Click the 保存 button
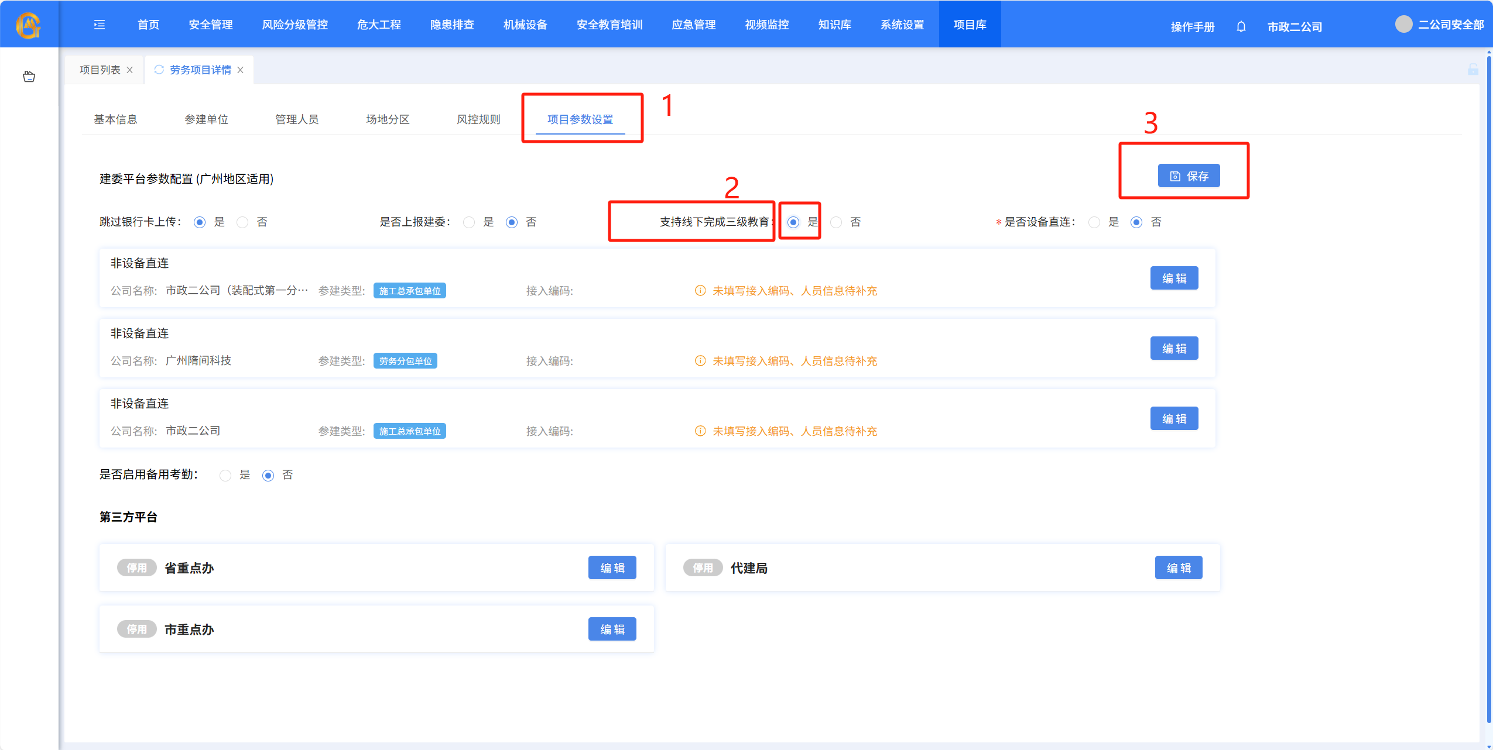 [x=1189, y=176]
